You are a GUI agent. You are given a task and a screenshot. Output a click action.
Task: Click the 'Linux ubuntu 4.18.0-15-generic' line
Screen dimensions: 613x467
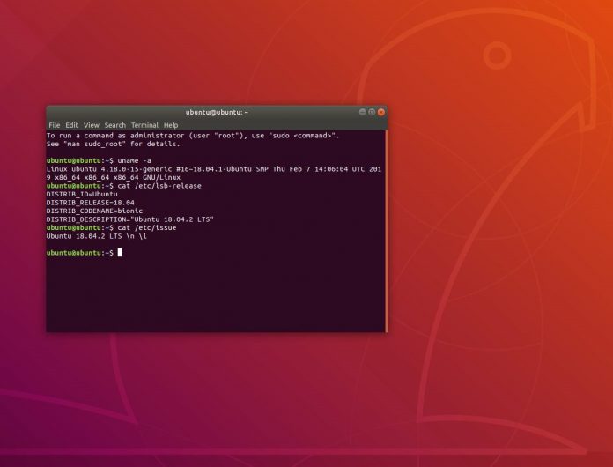pos(214,169)
